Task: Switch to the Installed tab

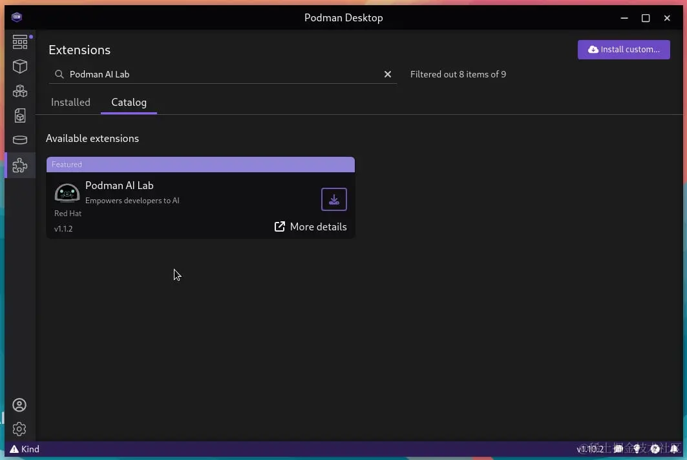Action: [70, 103]
